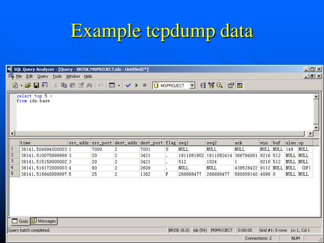Click the Copy icon

click(64, 85)
